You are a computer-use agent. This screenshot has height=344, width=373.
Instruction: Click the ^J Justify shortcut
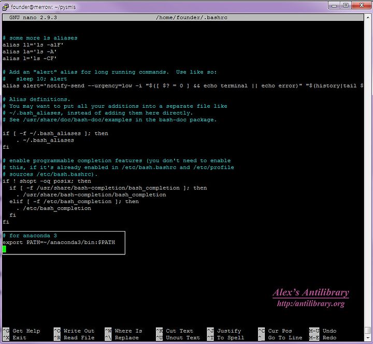[224, 331]
